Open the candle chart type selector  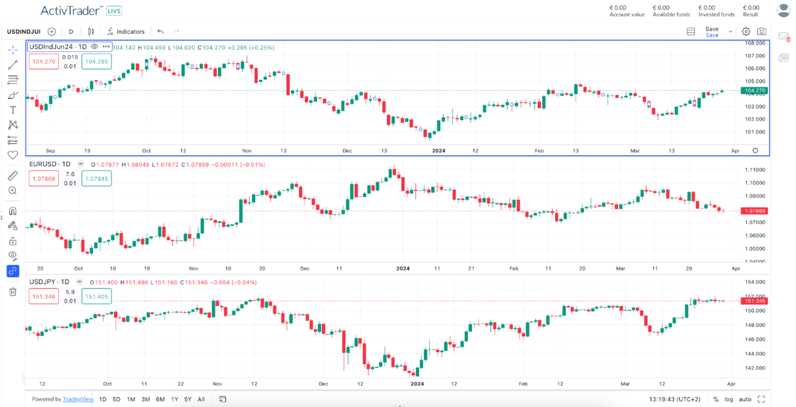click(91, 31)
